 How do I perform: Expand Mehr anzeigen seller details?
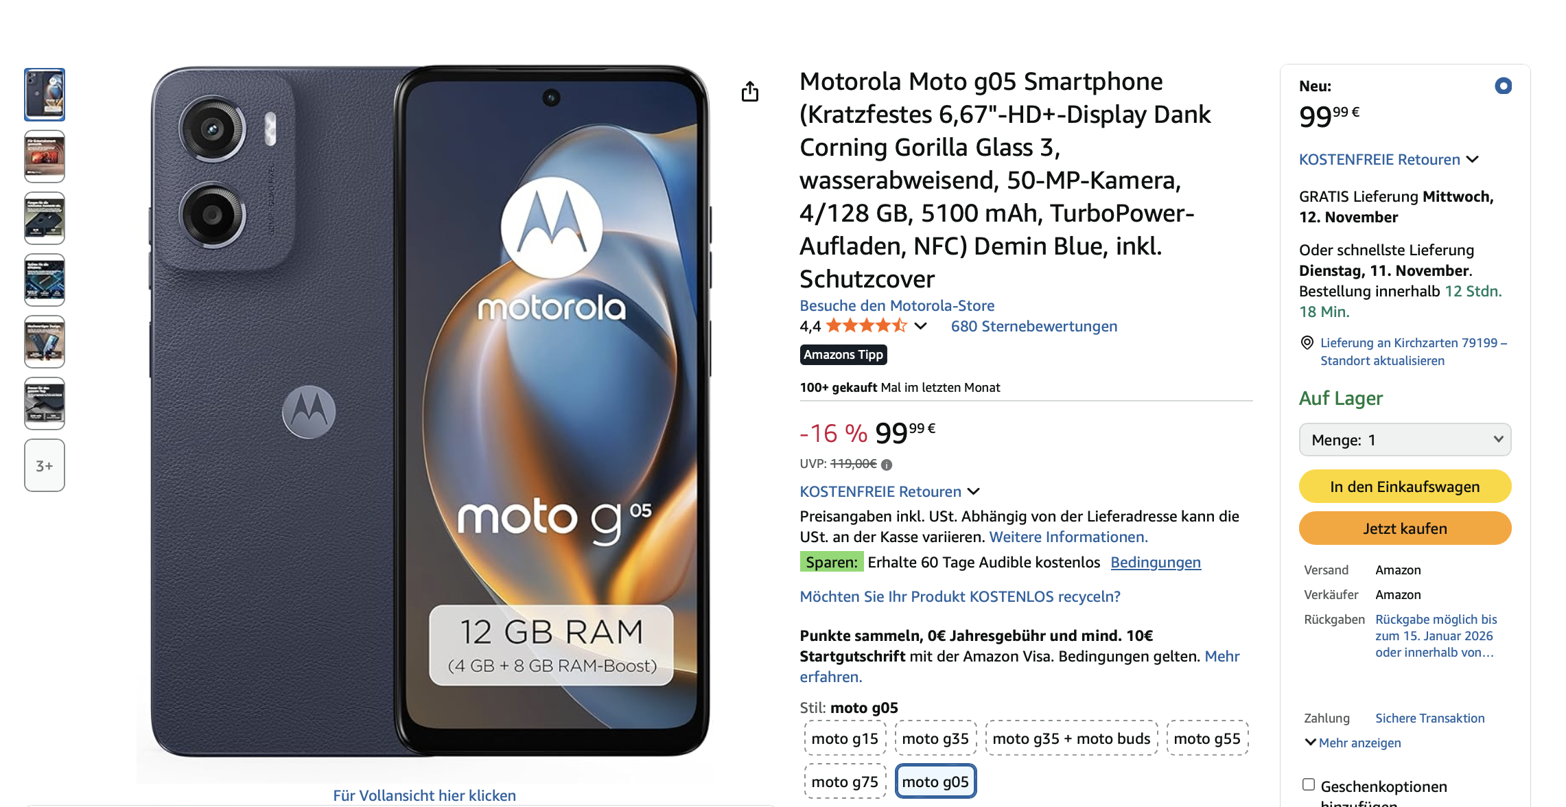1353,742
